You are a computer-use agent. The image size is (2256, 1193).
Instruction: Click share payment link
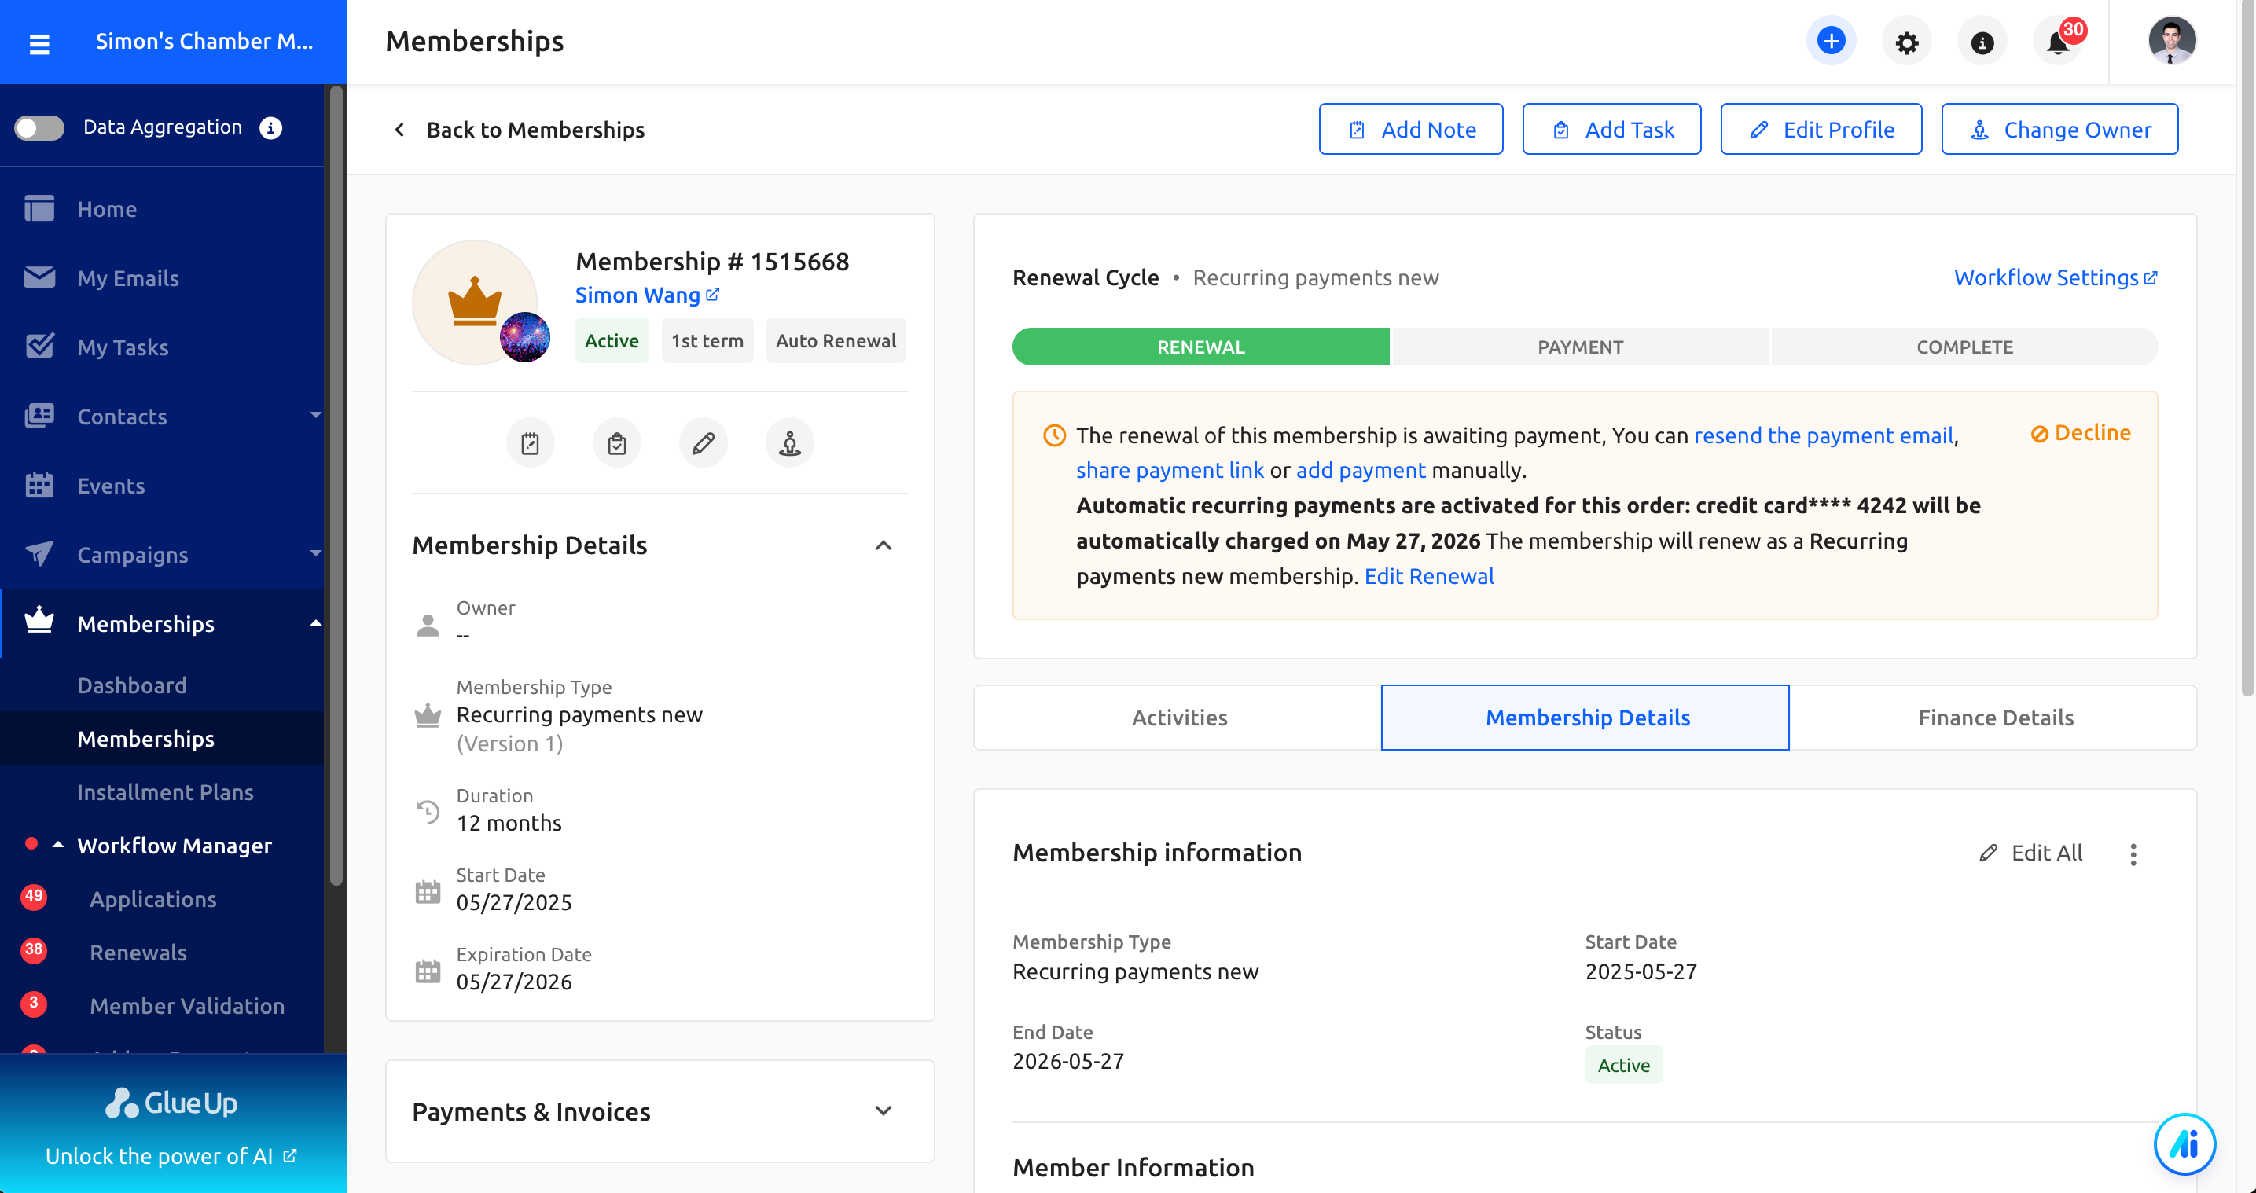click(1169, 471)
